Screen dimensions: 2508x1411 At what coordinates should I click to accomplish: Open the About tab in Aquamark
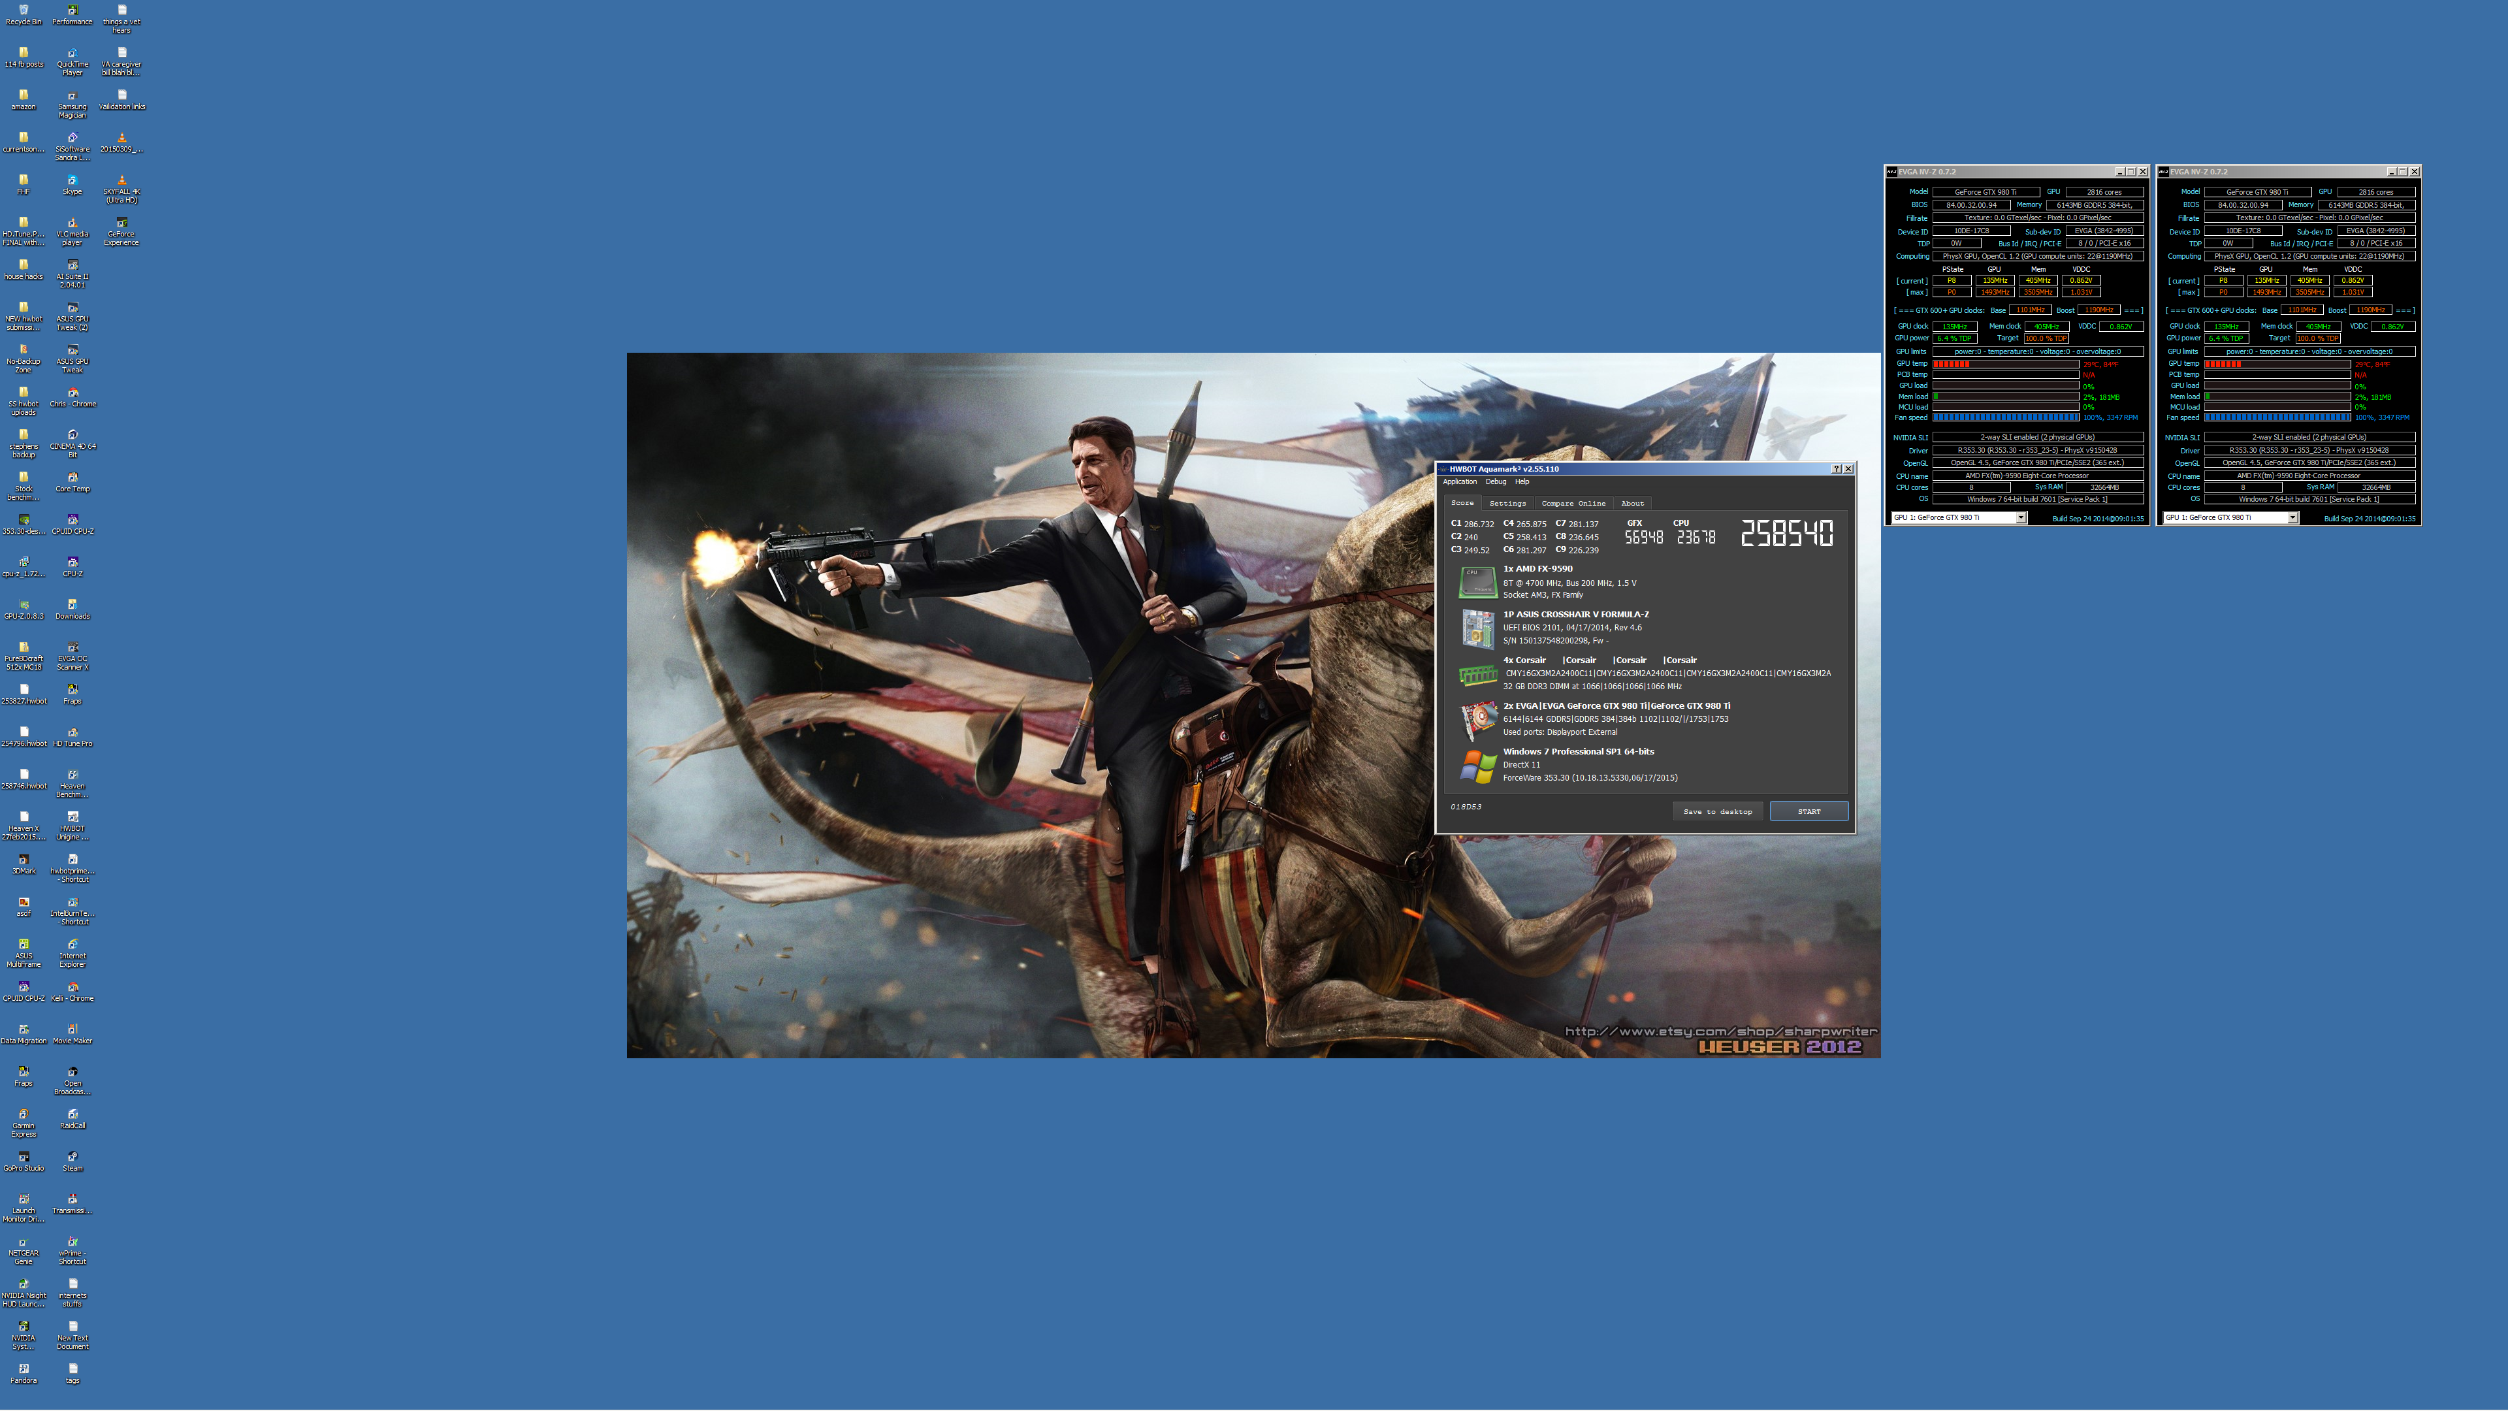1633,504
